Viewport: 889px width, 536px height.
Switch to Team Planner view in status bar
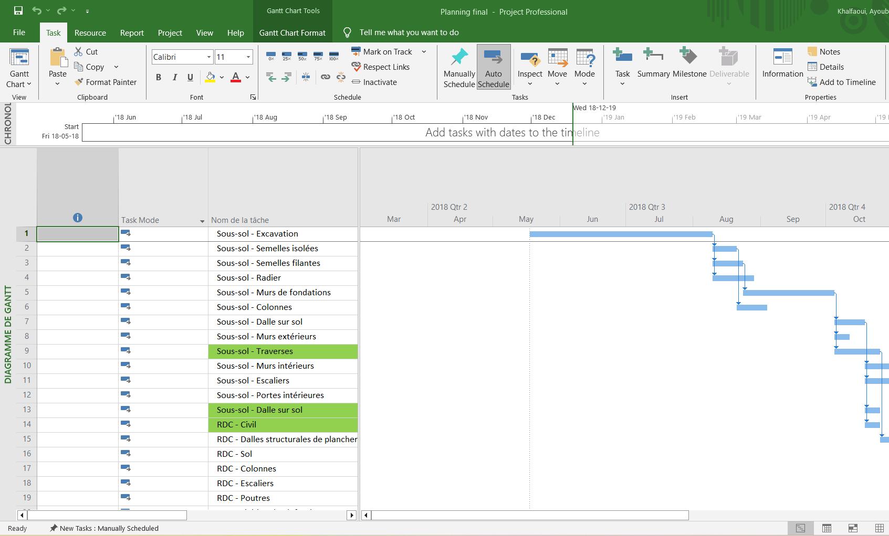tap(853, 528)
